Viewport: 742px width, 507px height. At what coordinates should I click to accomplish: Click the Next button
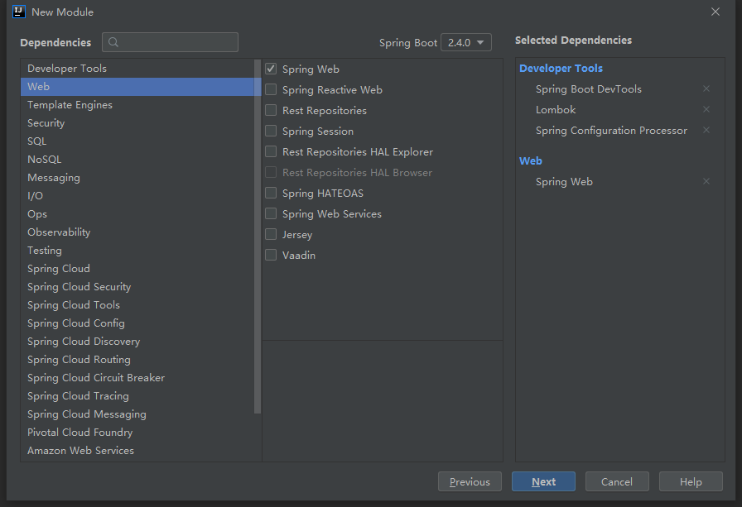pos(543,481)
